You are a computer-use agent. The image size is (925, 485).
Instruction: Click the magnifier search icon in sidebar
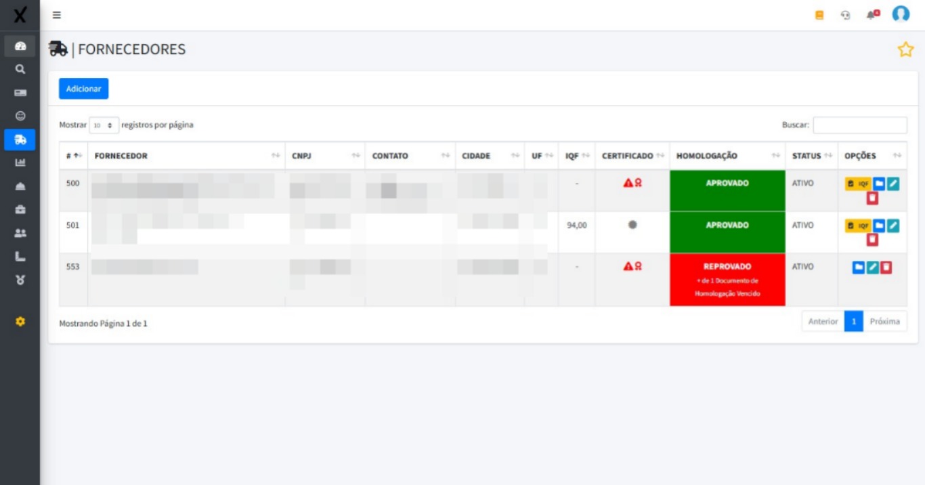pyautogui.click(x=20, y=69)
